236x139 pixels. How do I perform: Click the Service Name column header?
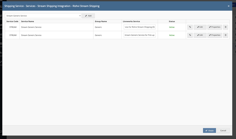click(28, 21)
